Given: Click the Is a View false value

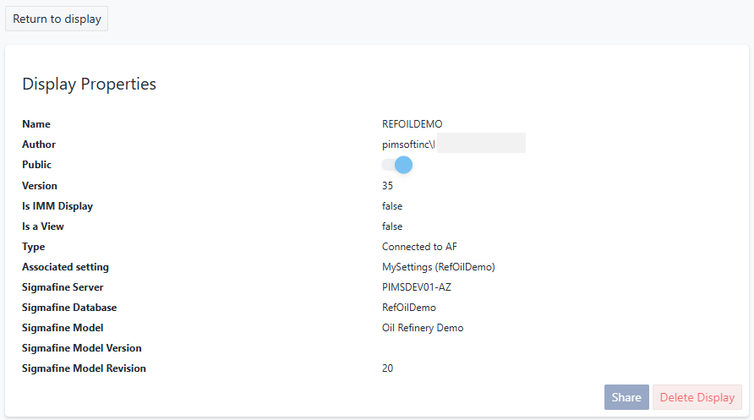Looking at the screenshot, I should (x=392, y=226).
